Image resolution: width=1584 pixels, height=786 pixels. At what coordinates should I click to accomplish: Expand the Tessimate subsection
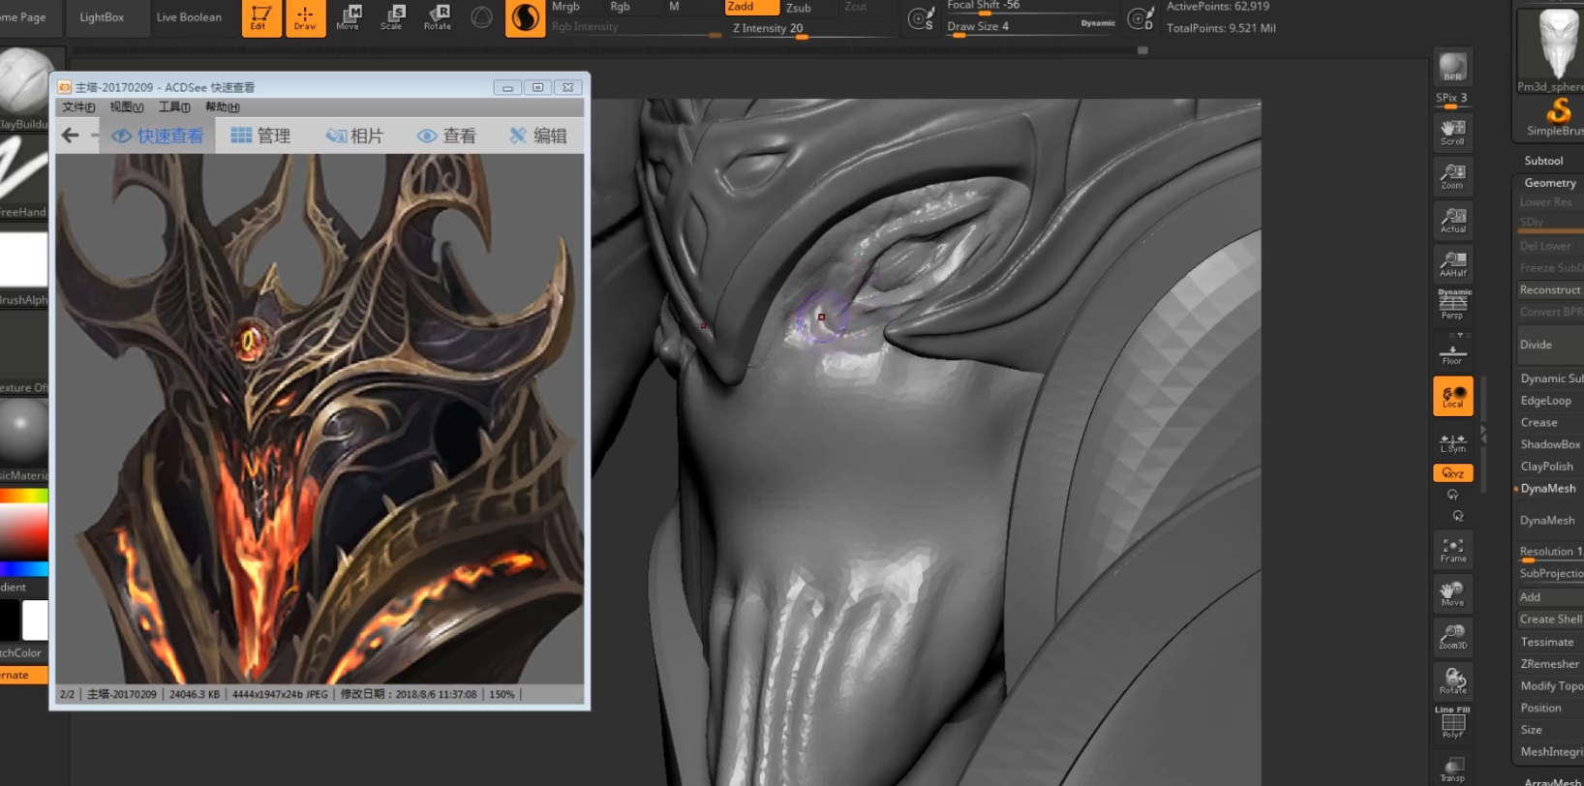[x=1549, y=642]
